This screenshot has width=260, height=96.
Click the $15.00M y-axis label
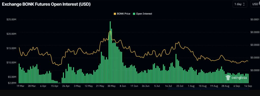pyautogui.click(x=11, y=48)
